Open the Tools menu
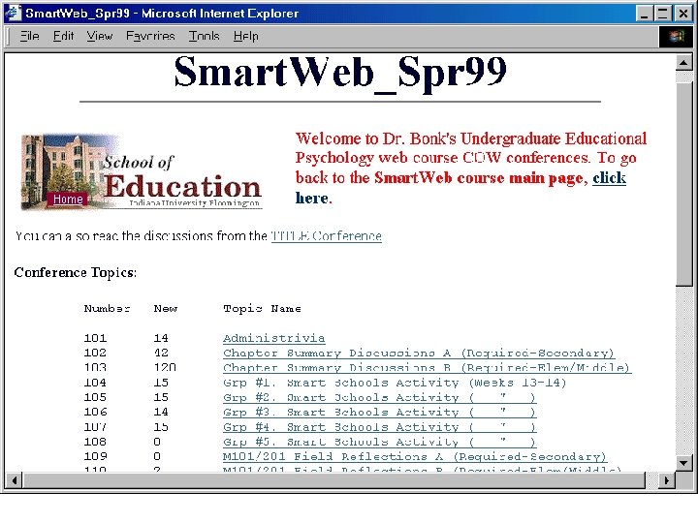 (x=204, y=36)
